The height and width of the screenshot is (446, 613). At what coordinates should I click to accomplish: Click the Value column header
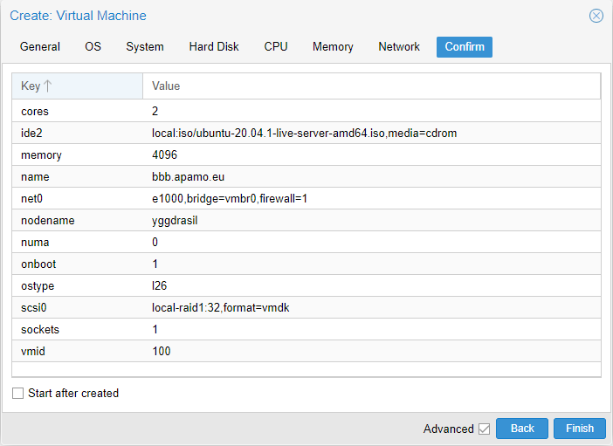pyautogui.click(x=371, y=86)
